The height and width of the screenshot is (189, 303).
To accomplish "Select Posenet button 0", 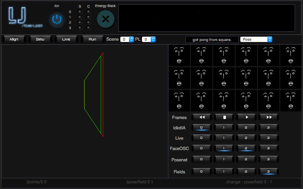I will tap(202, 159).
